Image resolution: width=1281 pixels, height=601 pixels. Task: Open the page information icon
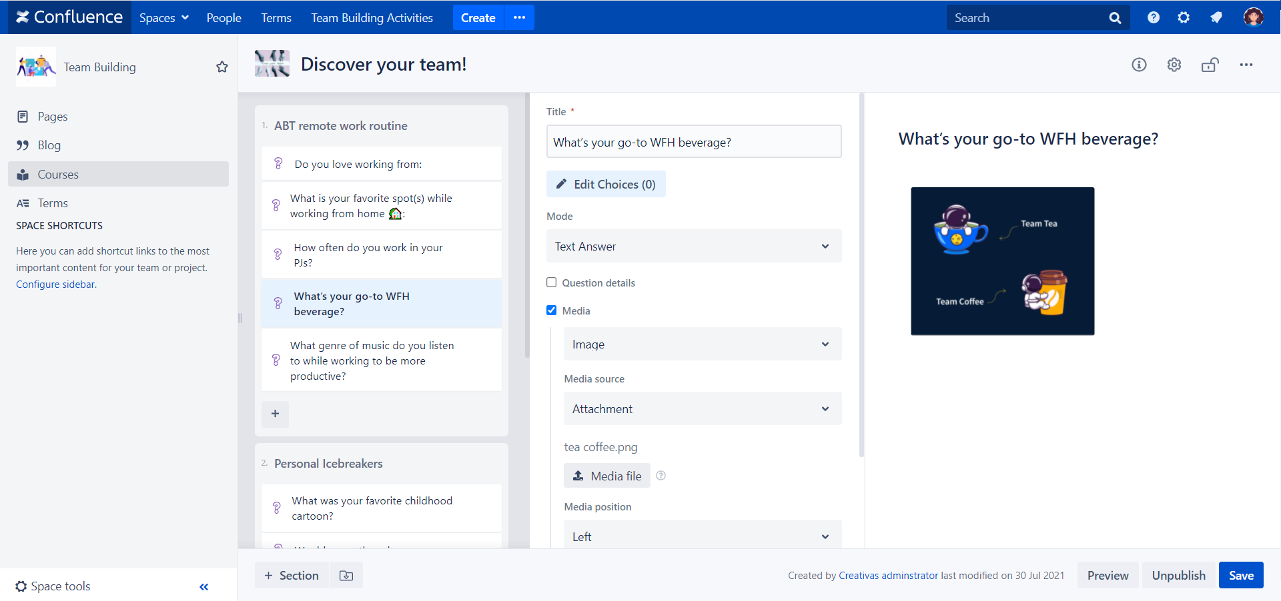click(x=1139, y=65)
